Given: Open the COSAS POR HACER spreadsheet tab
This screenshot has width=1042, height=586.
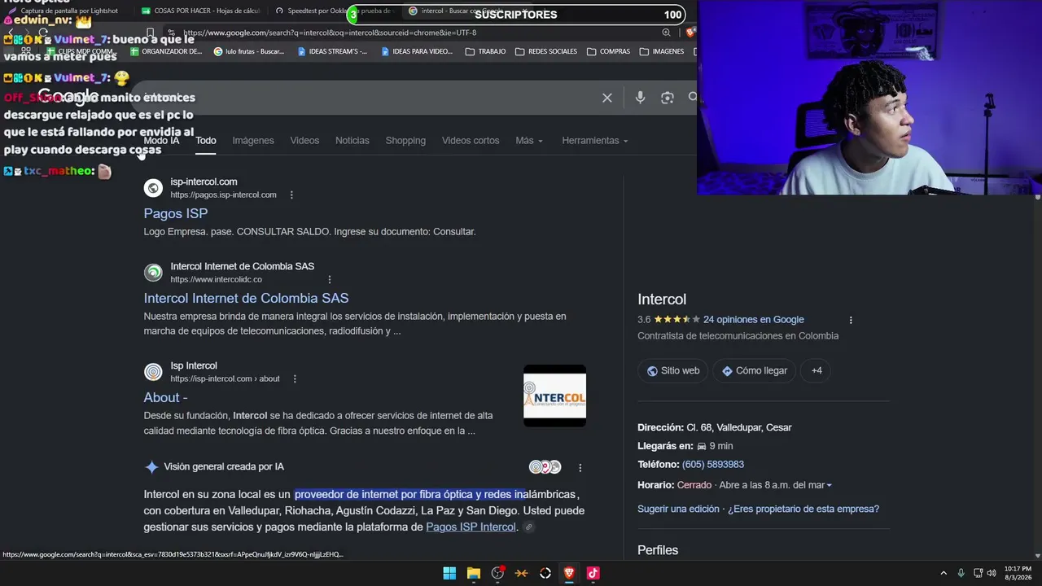Looking at the screenshot, I should 200,11.
